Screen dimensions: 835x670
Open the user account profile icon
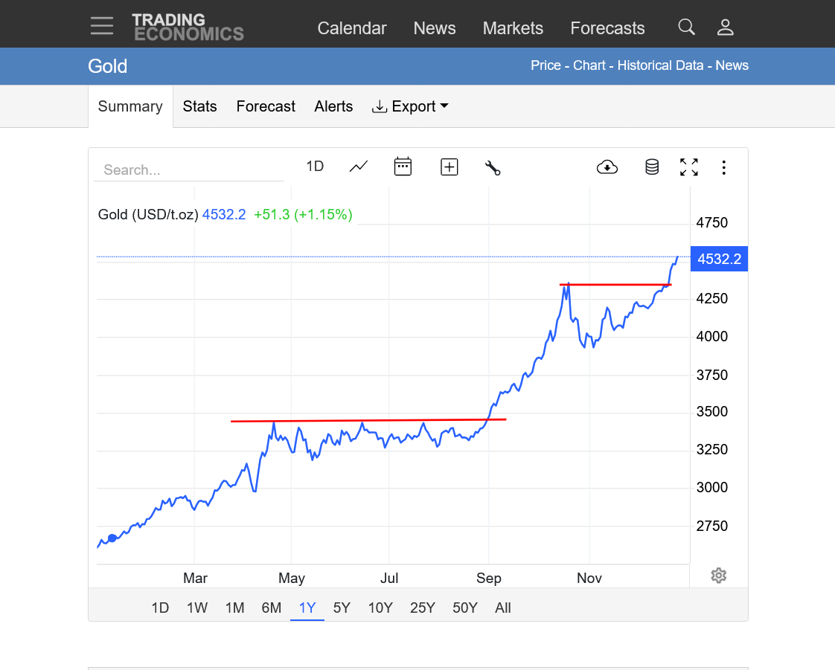pos(725,28)
